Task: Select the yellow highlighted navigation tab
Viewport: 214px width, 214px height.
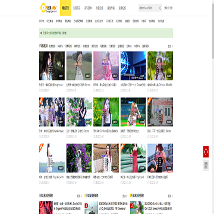Action: tap(65, 8)
